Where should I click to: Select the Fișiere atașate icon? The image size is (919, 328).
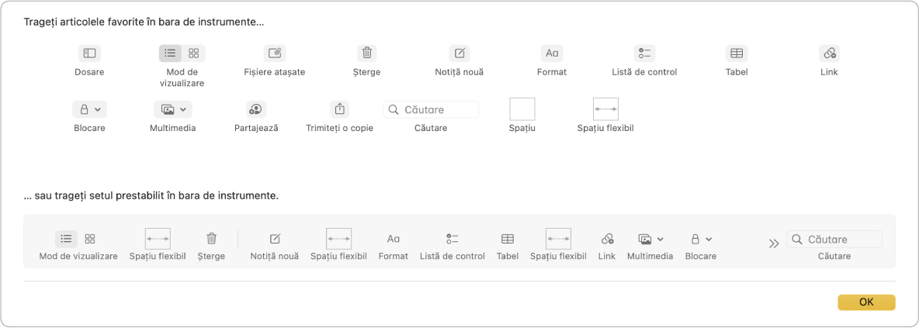tap(274, 54)
